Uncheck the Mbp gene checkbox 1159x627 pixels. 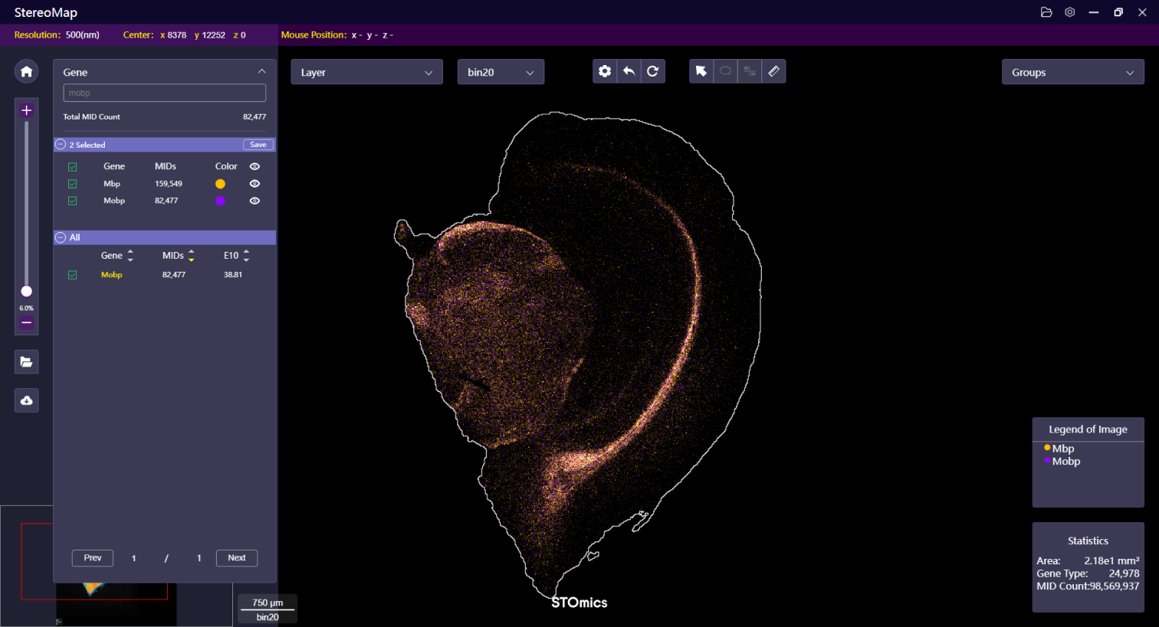(x=72, y=184)
